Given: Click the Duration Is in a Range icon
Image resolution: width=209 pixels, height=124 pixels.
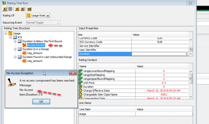Looking at the screenshot, I should point(20,49).
